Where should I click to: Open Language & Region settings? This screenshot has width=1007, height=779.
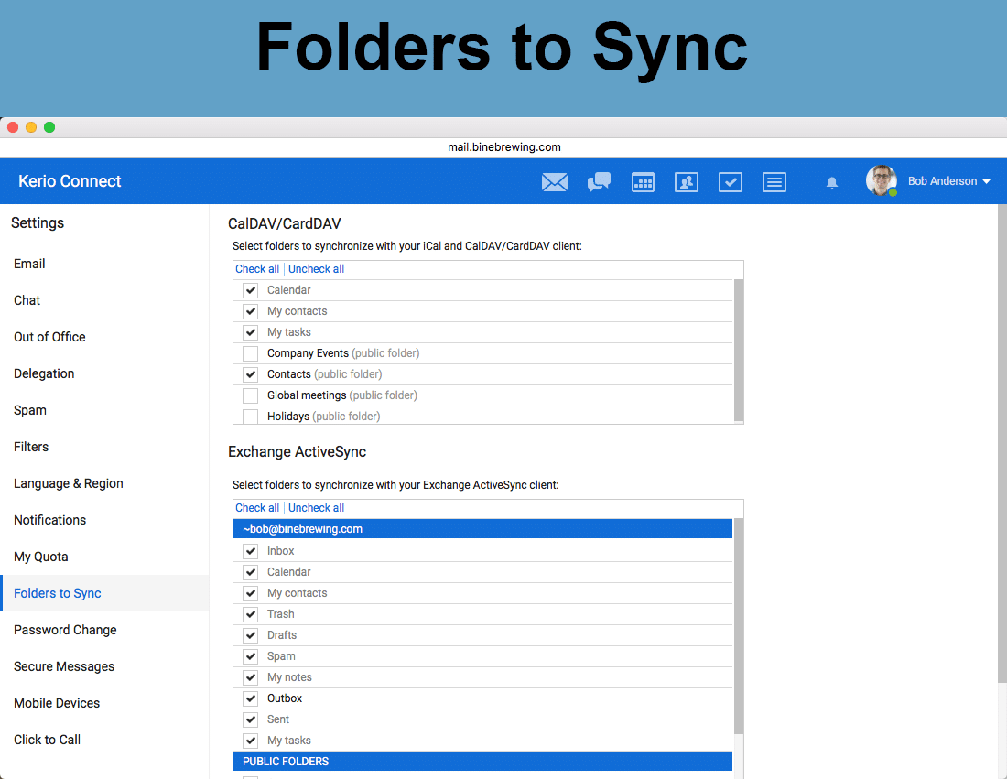(68, 483)
